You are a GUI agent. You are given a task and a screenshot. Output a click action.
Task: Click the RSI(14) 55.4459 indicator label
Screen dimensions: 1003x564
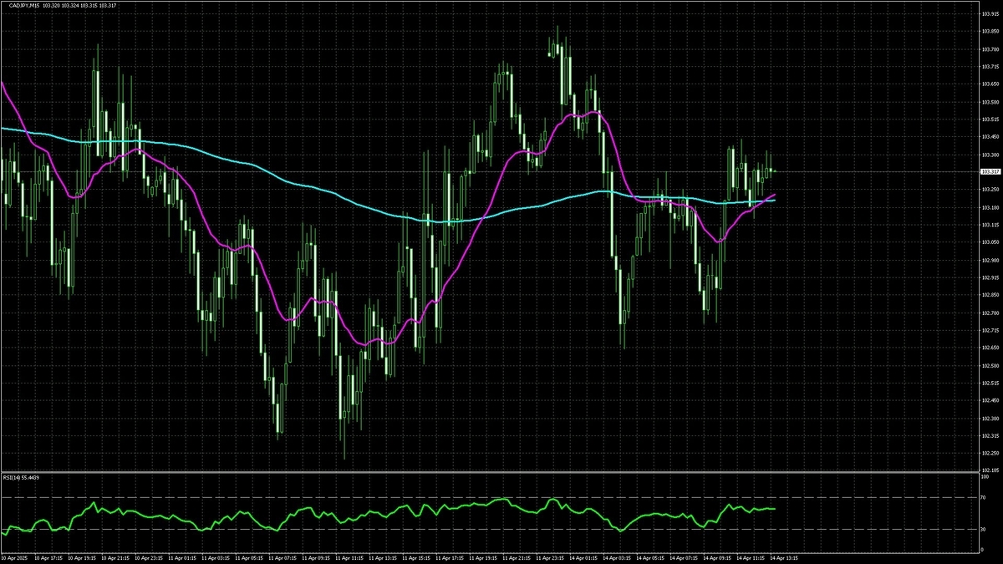[23, 477]
